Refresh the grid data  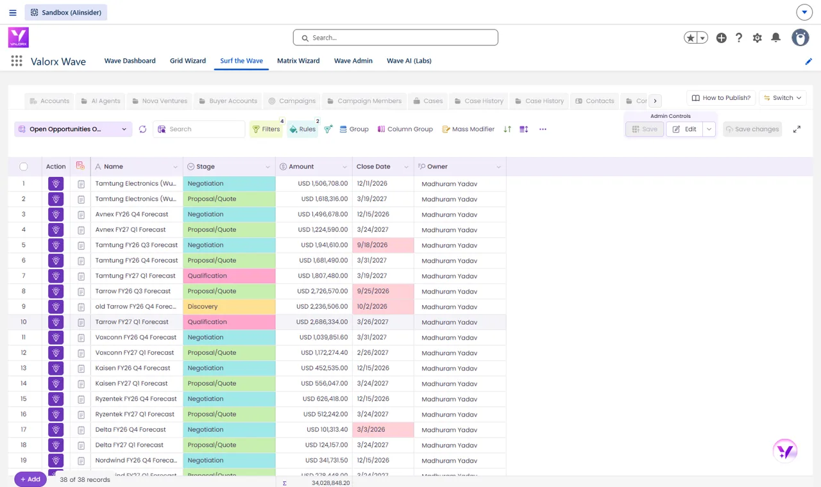tap(142, 129)
